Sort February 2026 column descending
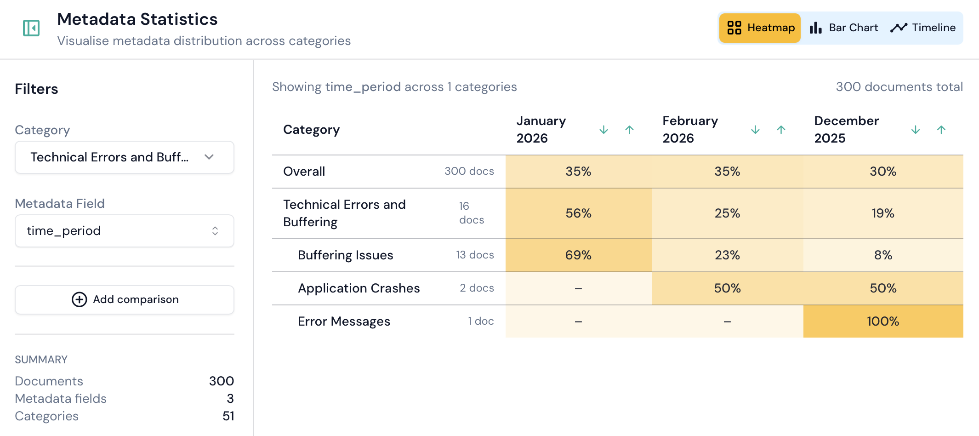This screenshot has width=979, height=436. [x=755, y=130]
